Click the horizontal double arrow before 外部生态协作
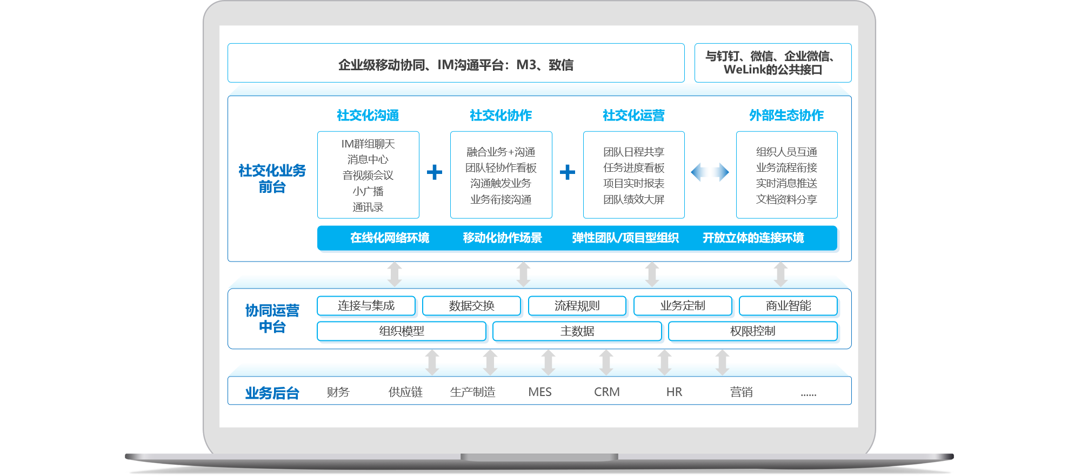Image resolution: width=1081 pixels, height=476 pixels. coord(710,172)
